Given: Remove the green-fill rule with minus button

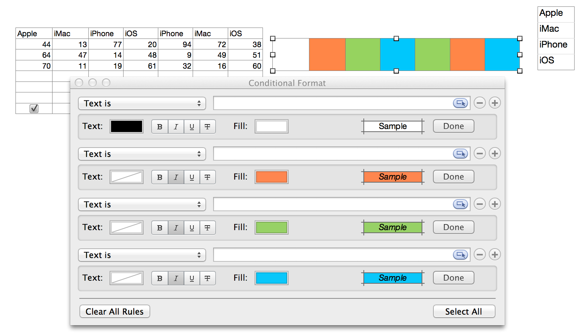Looking at the screenshot, I should 480,204.
